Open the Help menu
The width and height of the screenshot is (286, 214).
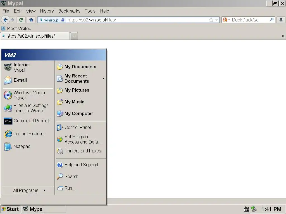(104, 11)
